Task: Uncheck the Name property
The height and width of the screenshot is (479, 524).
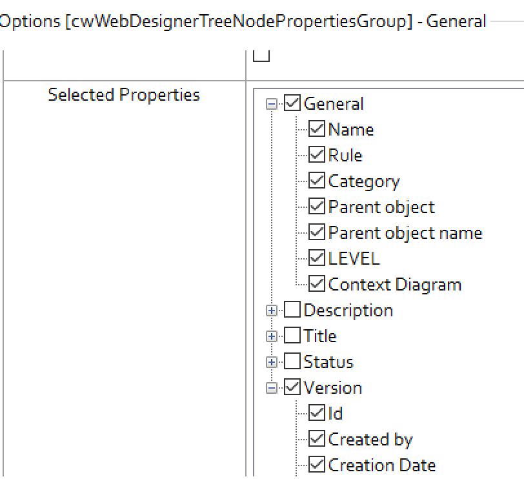Action: click(x=316, y=129)
